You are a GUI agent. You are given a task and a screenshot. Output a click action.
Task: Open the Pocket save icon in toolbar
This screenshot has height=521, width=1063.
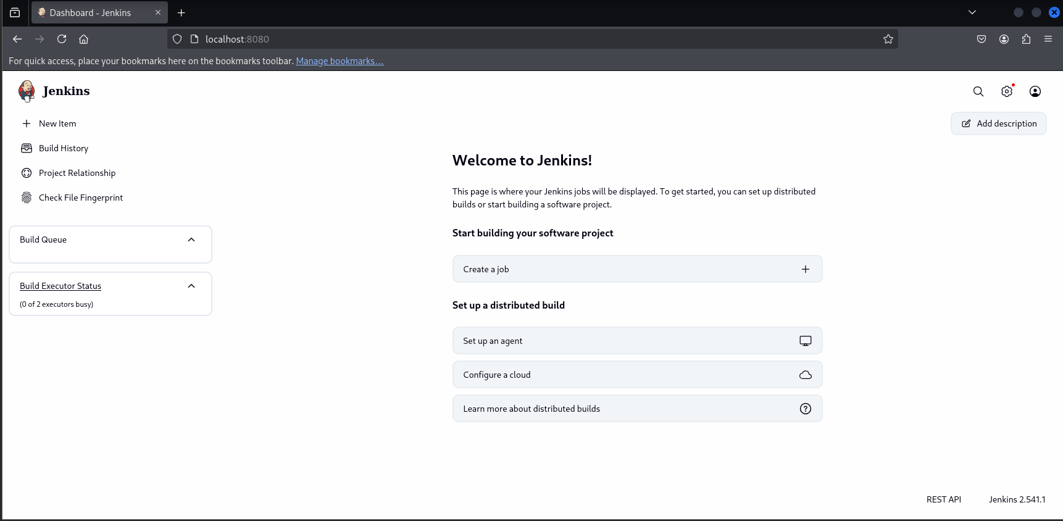(982, 39)
